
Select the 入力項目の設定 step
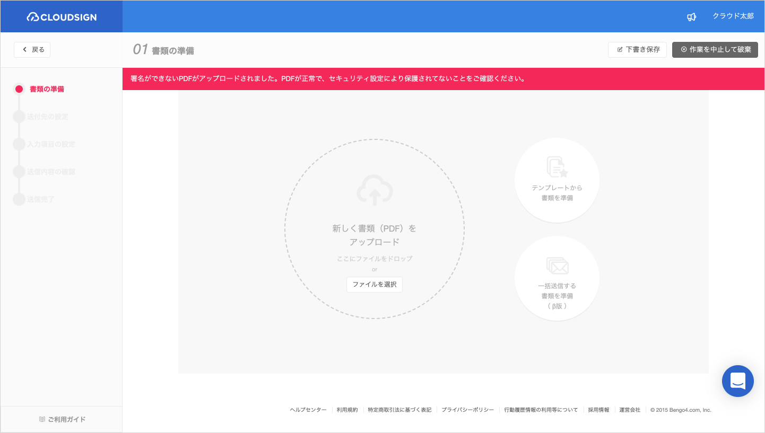50,144
